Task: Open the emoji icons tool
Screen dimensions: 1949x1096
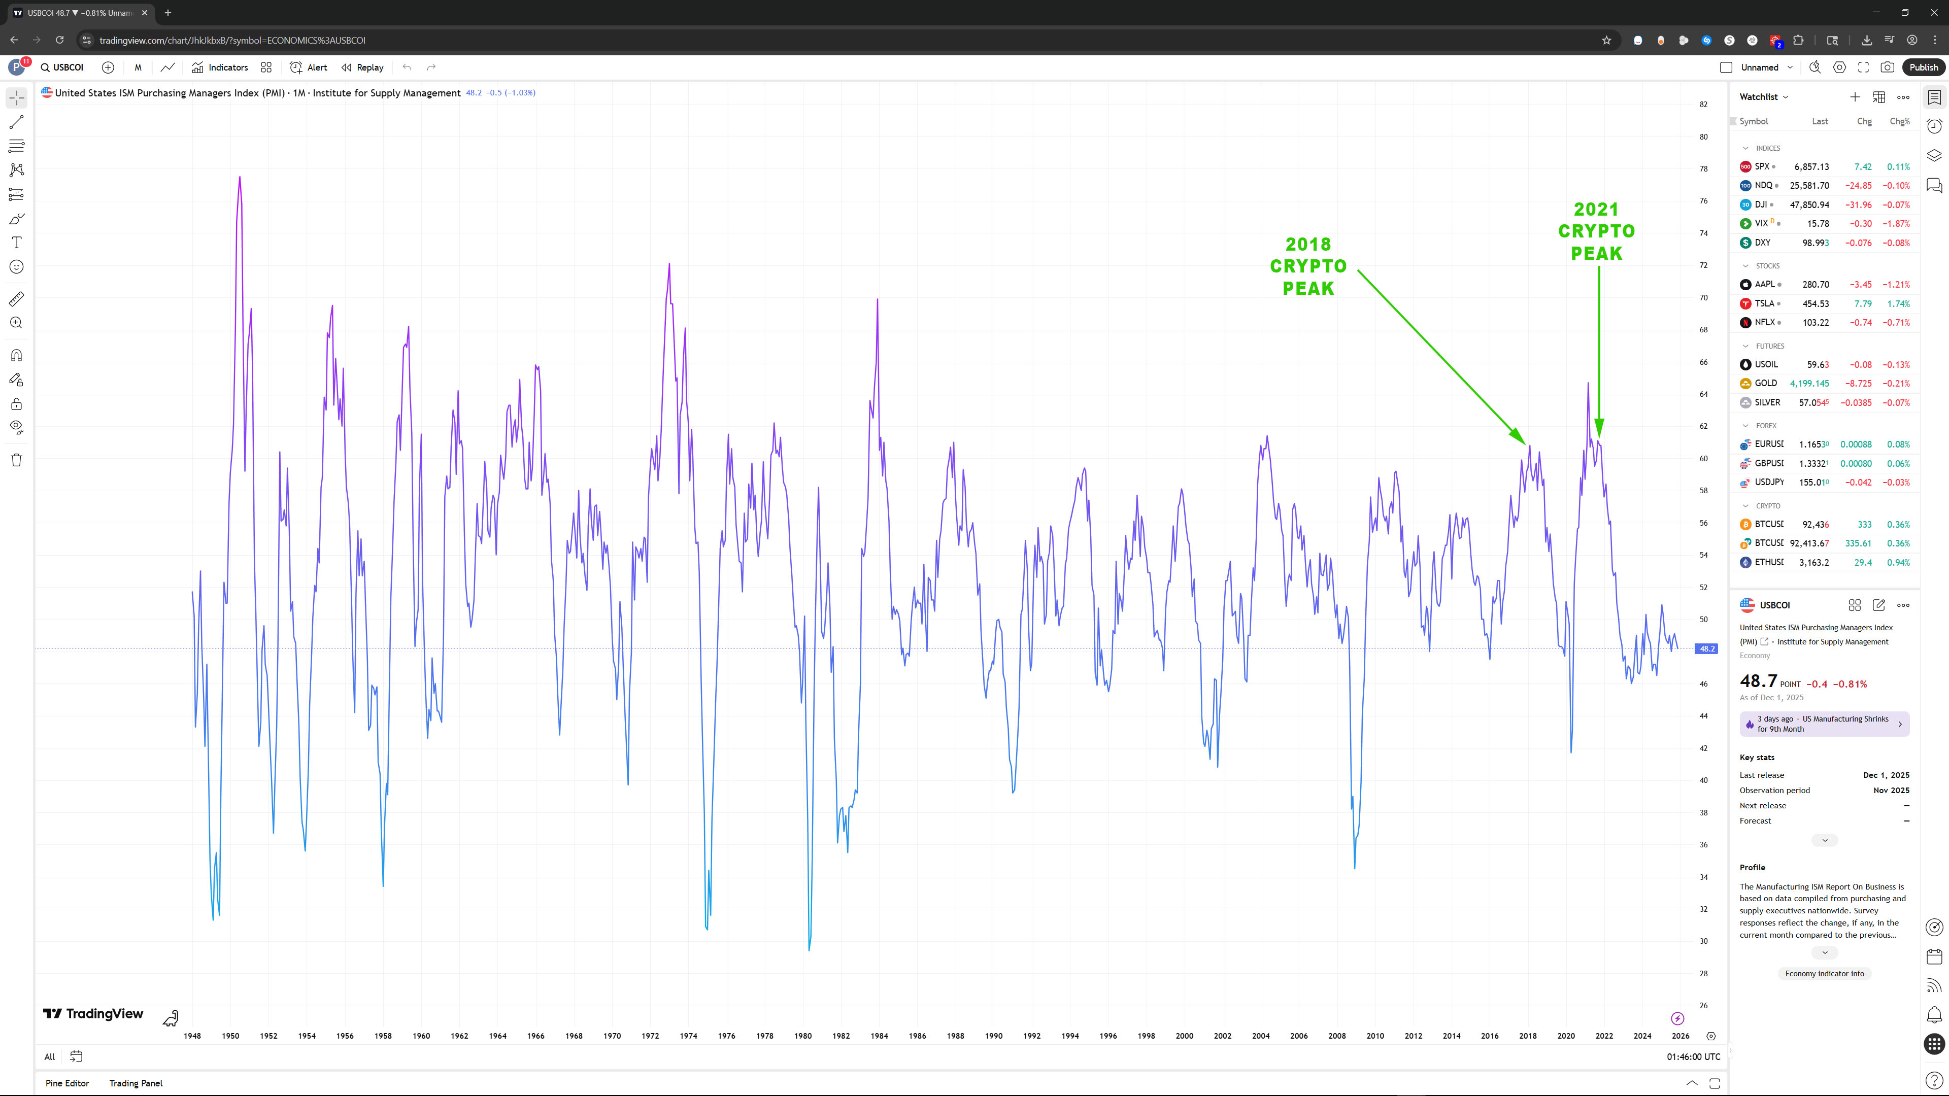Action: point(17,267)
